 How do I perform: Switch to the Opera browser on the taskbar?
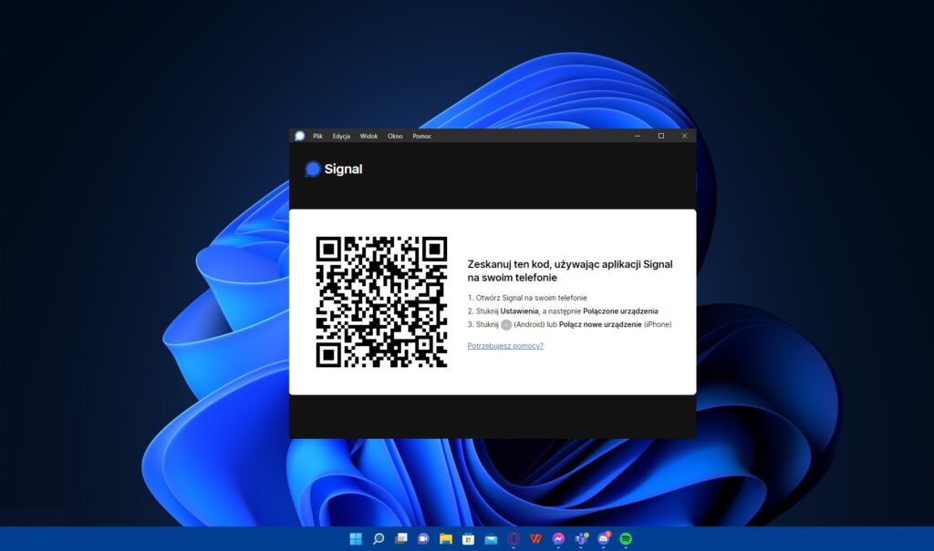514,539
